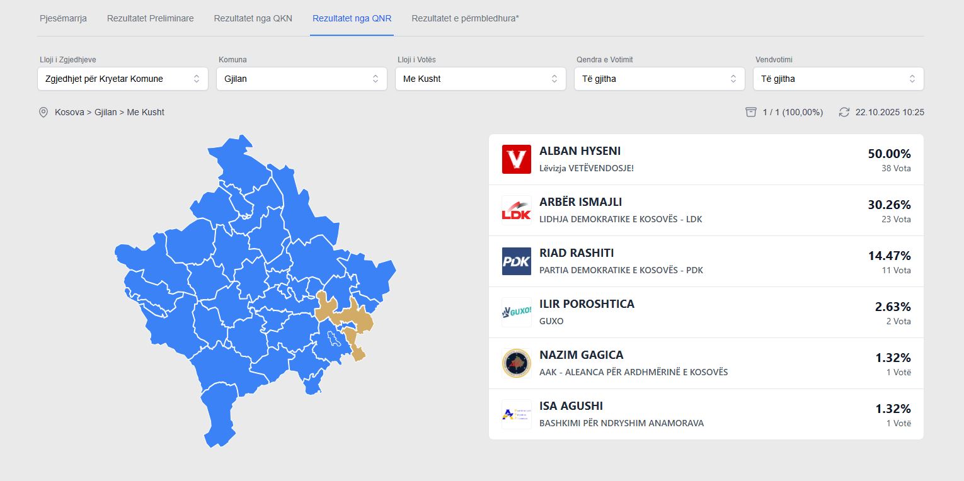Switch to the Pjesëmarrja tab
This screenshot has height=481, width=964.
[x=63, y=18]
